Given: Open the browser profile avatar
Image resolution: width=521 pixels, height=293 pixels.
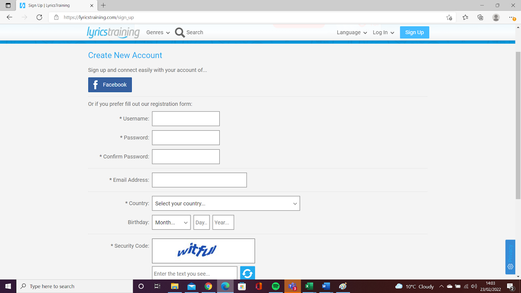Looking at the screenshot, I should (496, 17).
